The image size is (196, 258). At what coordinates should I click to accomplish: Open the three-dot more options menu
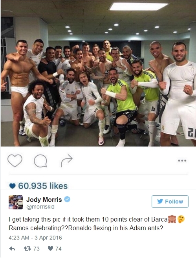pos(182,161)
